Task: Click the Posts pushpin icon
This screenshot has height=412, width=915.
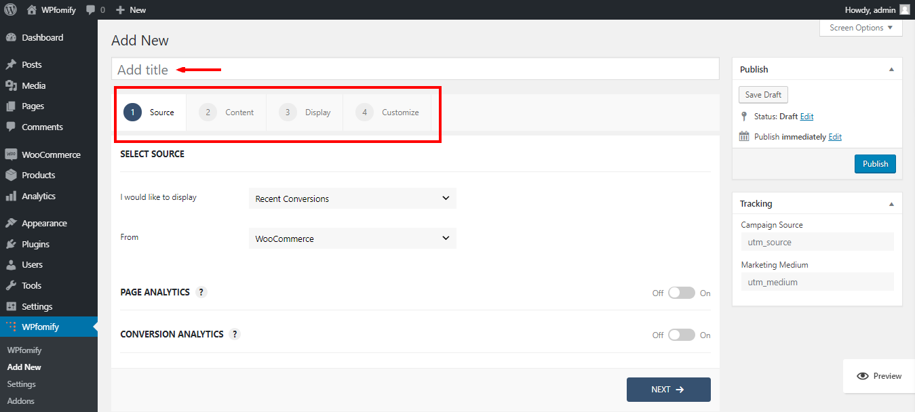Action: tap(11, 65)
